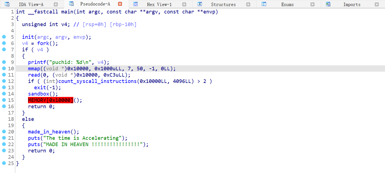The image size is (385, 173).
Task: Click the Enums tab icon
Action: tap(264, 4)
